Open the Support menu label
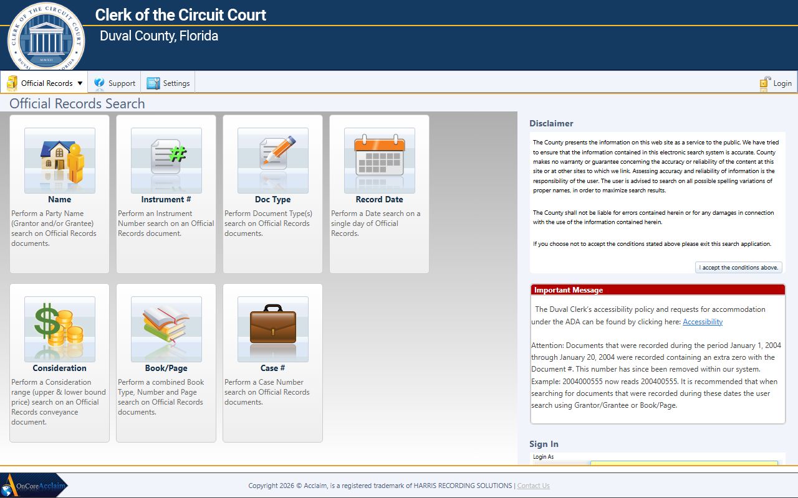This screenshot has height=498, width=798. [122, 83]
